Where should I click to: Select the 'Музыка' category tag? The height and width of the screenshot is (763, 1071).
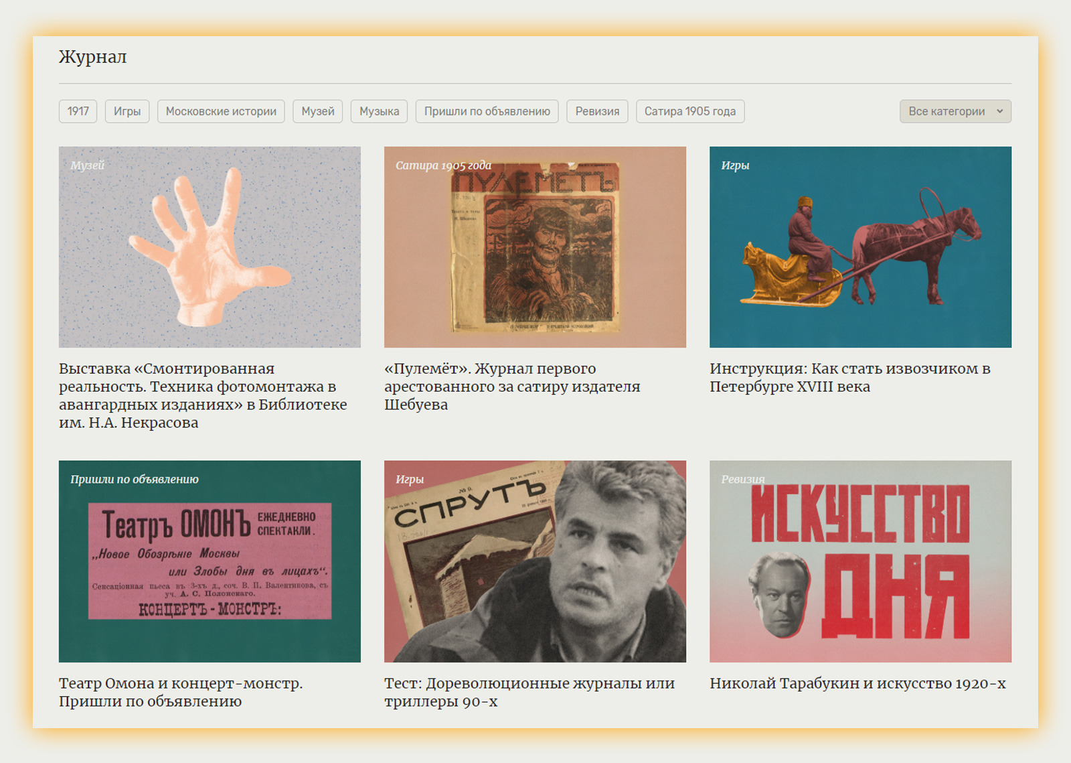click(x=379, y=111)
